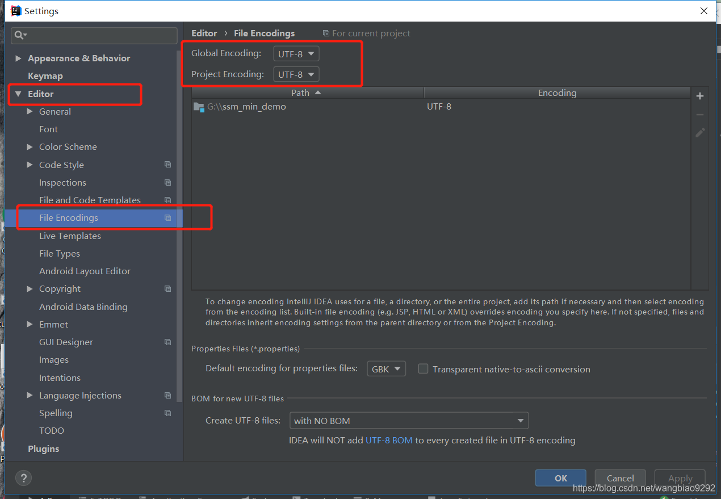Click project-level icon next to Spelling
This screenshot has height=499, width=721.
coord(167,413)
